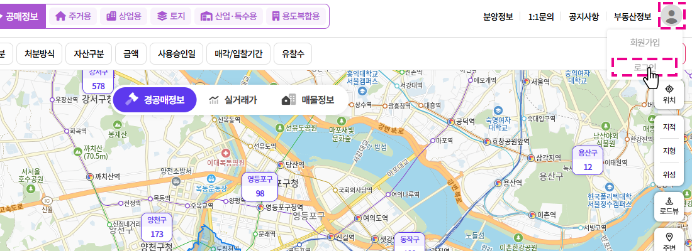Toggle the 지형 terrain map layer

point(669,151)
